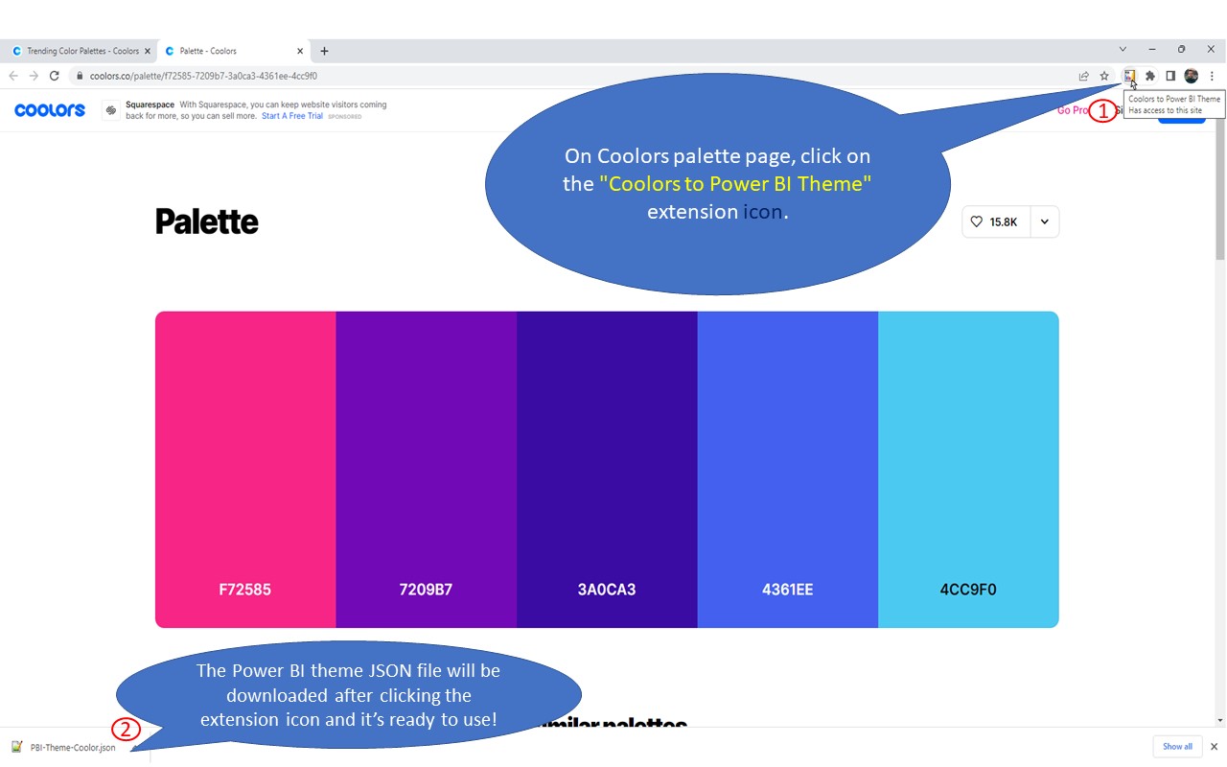Click the Start A Free Trial link

point(292,116)
